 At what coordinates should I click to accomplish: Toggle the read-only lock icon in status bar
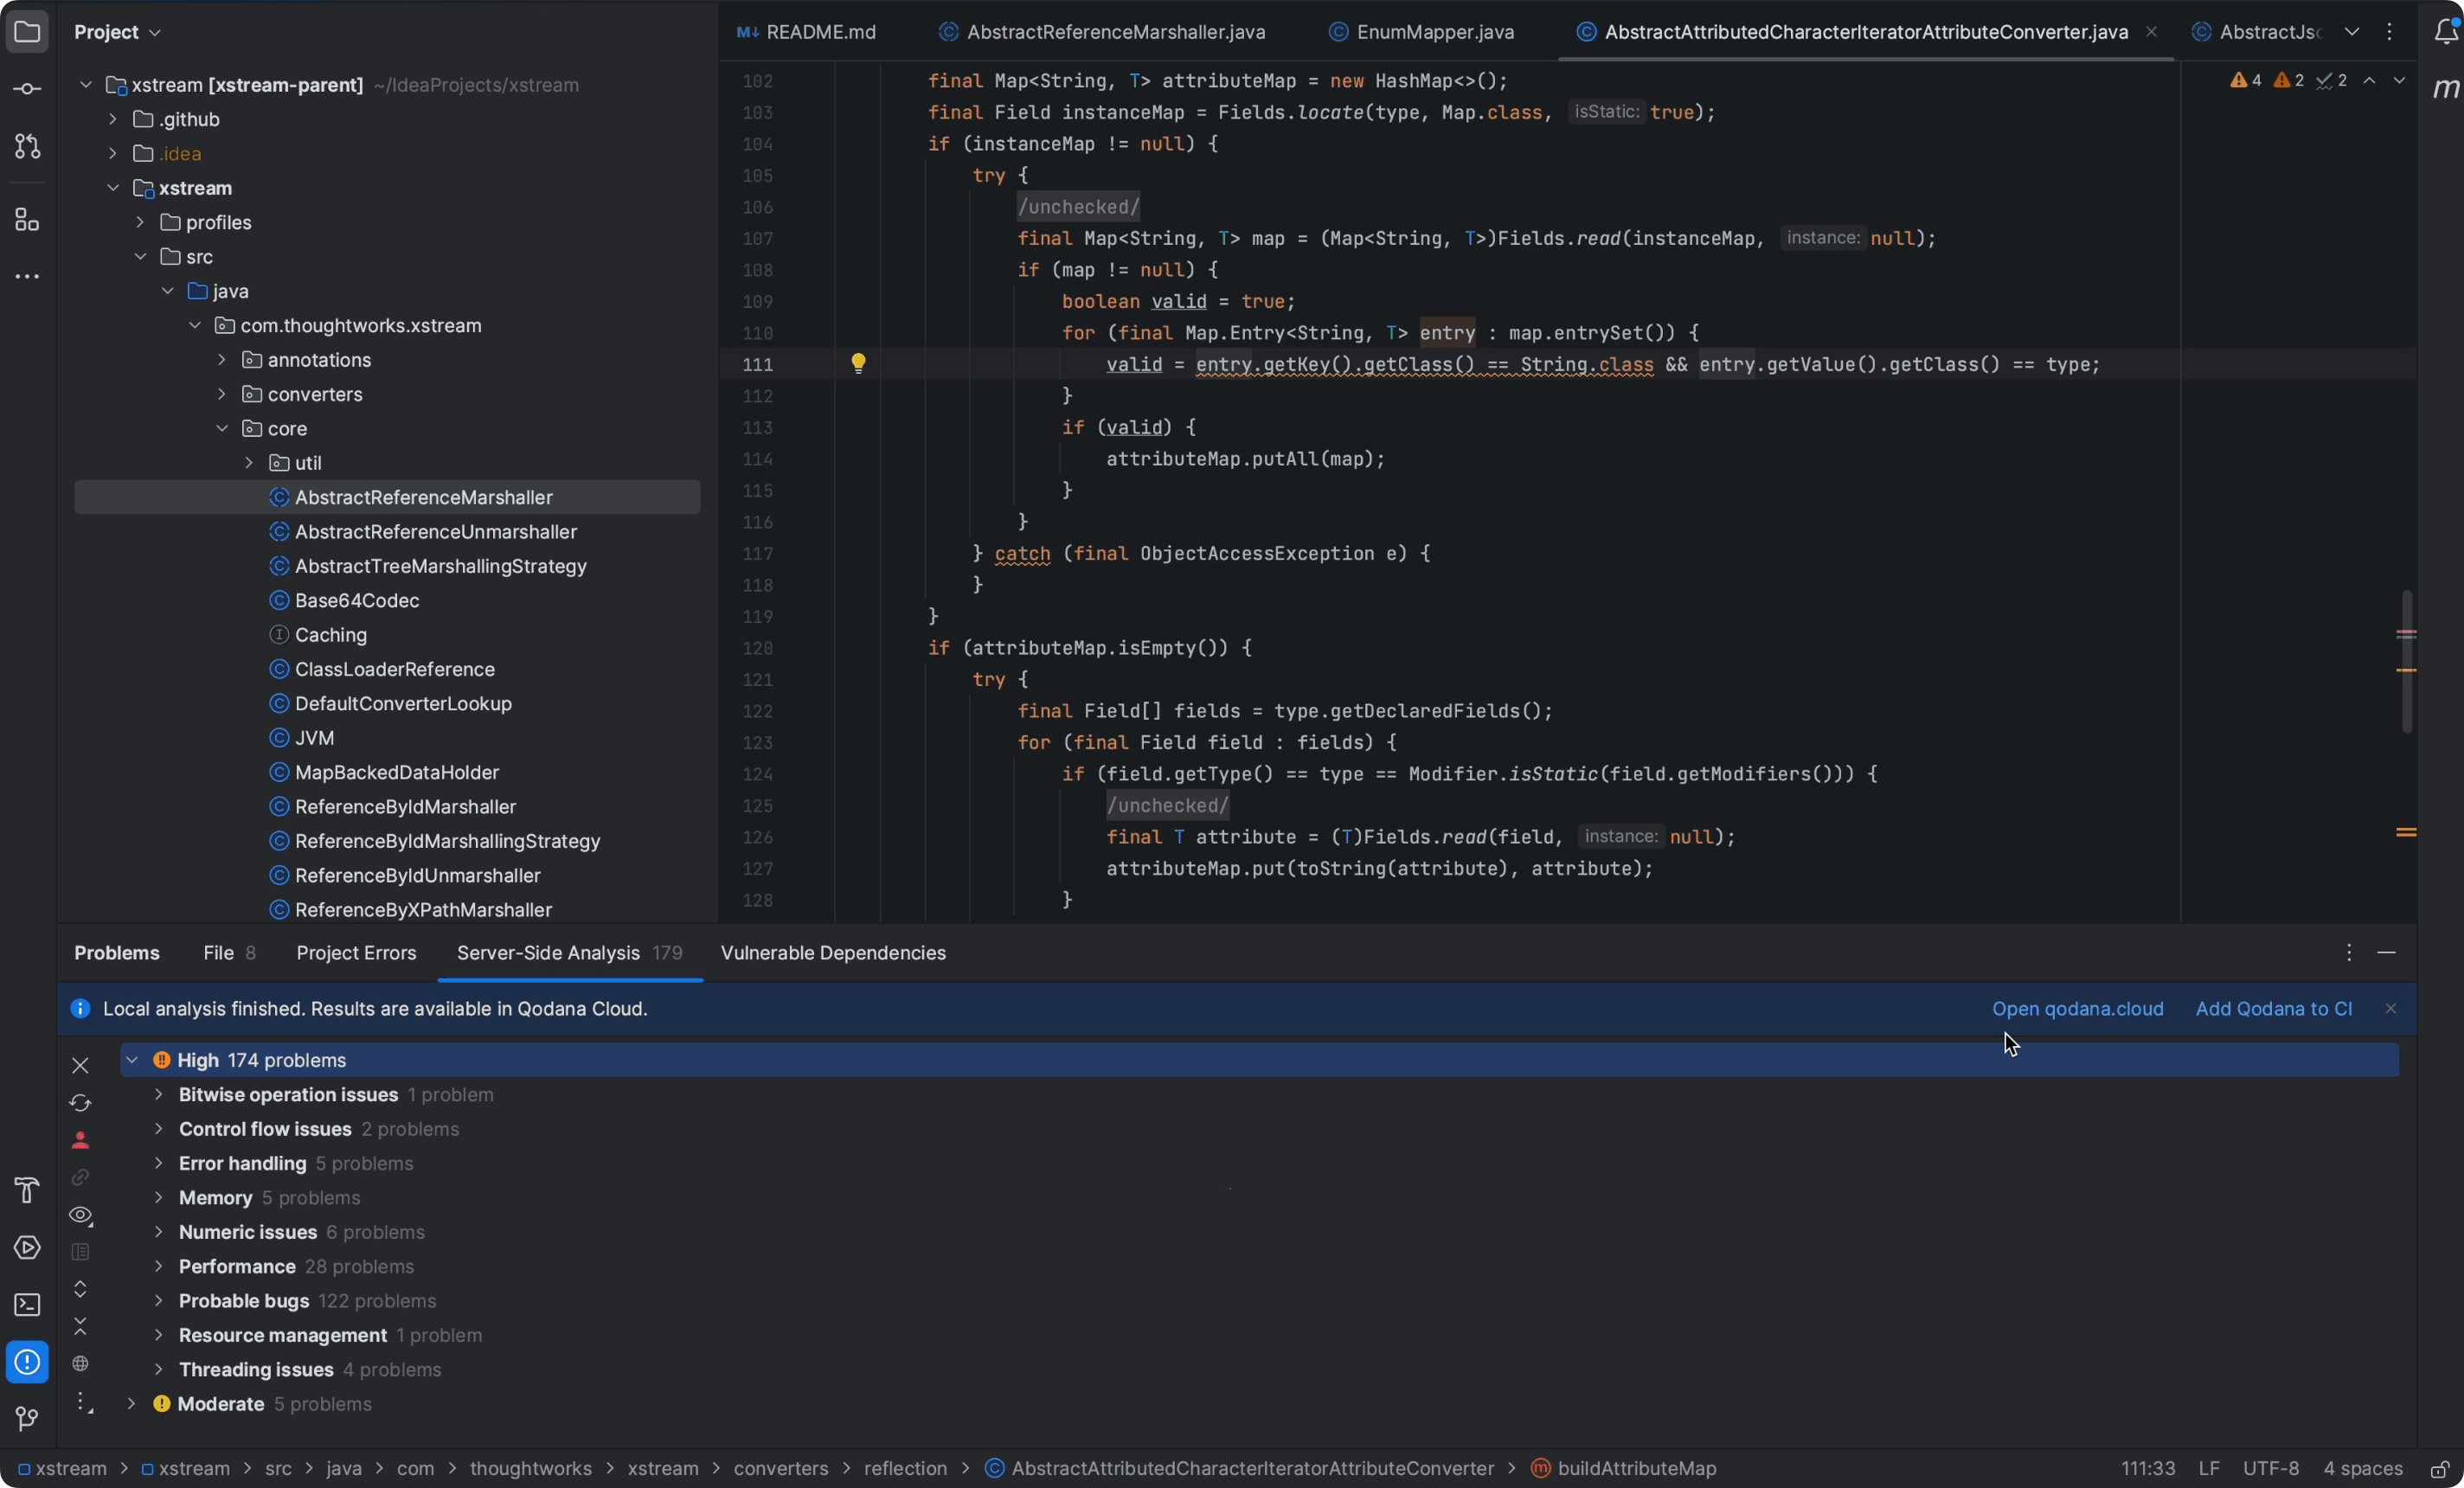tap(2440, 1469)
